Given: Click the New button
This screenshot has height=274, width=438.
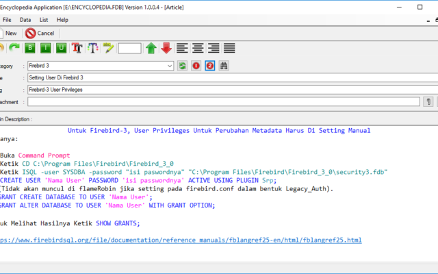Looking at the screenshot, I should pyautogui.click(x=8, y=34).
